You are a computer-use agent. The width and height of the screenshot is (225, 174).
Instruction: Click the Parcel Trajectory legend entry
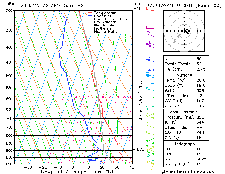(107, 19)
